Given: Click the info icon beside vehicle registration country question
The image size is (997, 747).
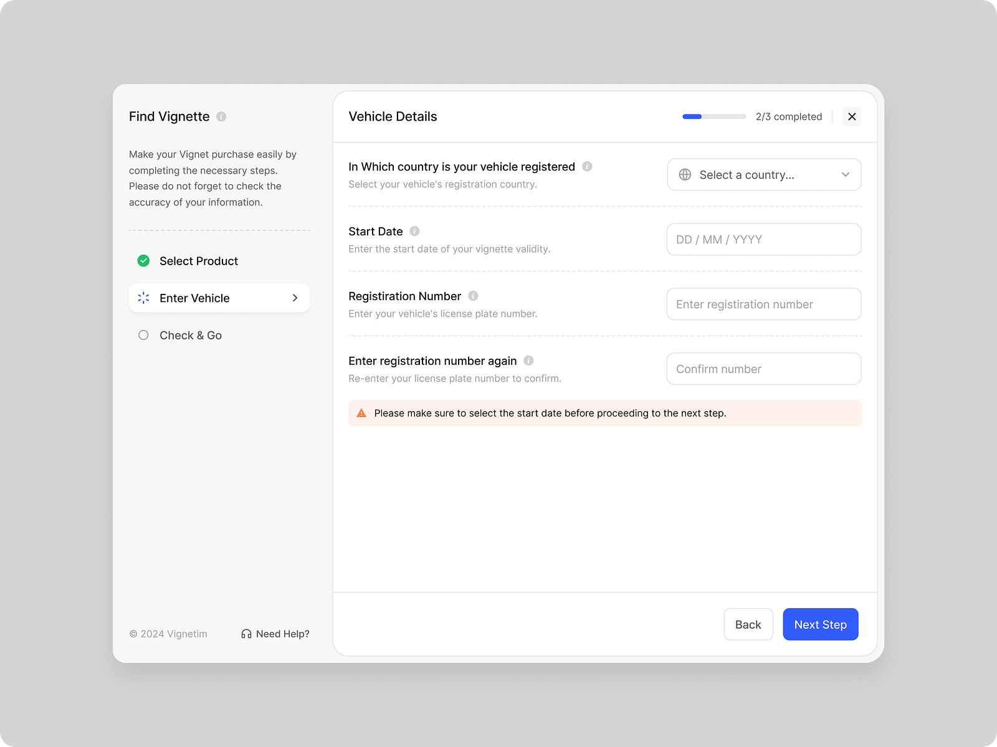Looking at the screenshot, I should tap(586, 166).
